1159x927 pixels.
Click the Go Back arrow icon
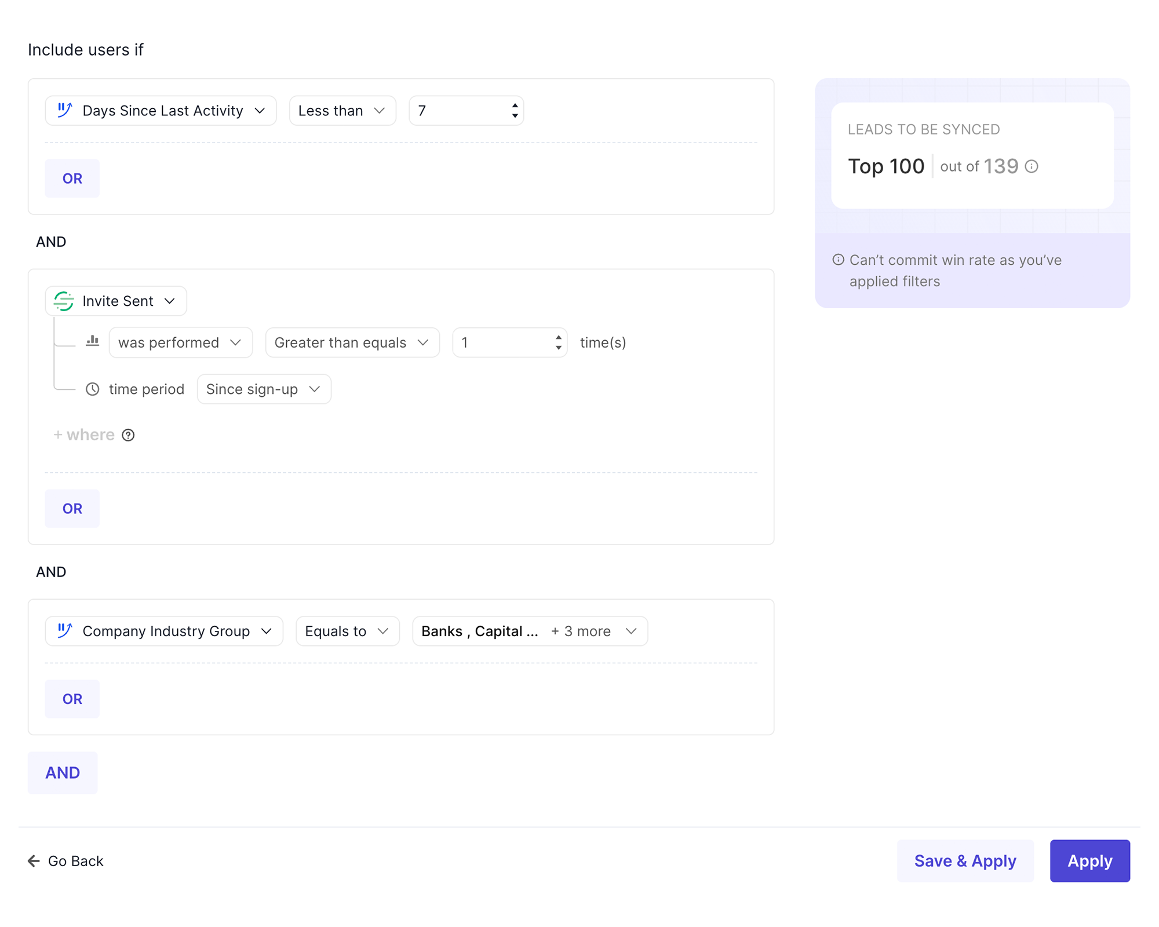coord(34,861)
